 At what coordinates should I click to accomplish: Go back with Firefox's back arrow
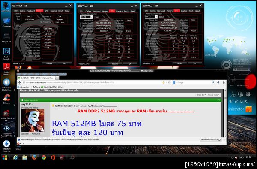pos(20,82)
